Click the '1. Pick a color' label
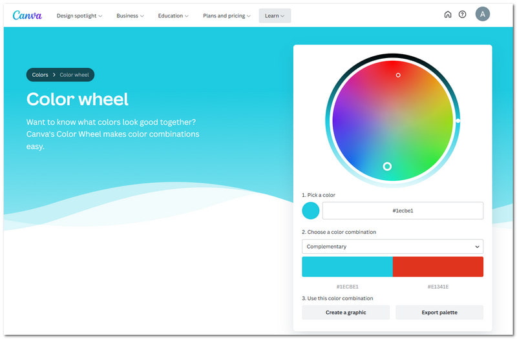The width and height of the screenshot is (517, 339). pos(319,195)
